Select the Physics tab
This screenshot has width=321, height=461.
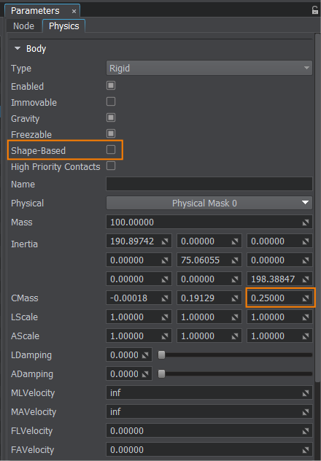(63, 26)
